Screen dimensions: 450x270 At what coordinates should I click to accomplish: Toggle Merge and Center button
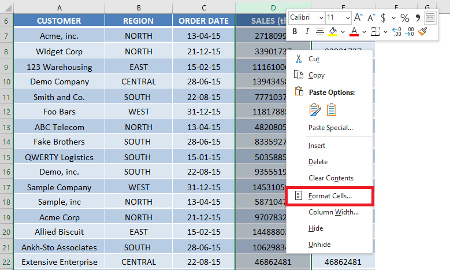click(x=430, y=18)
